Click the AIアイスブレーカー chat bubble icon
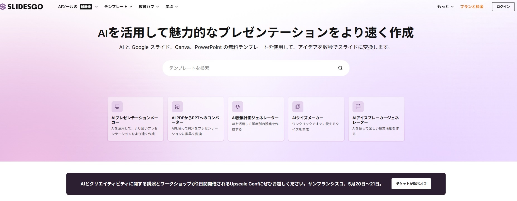 [x=358, y=107]
